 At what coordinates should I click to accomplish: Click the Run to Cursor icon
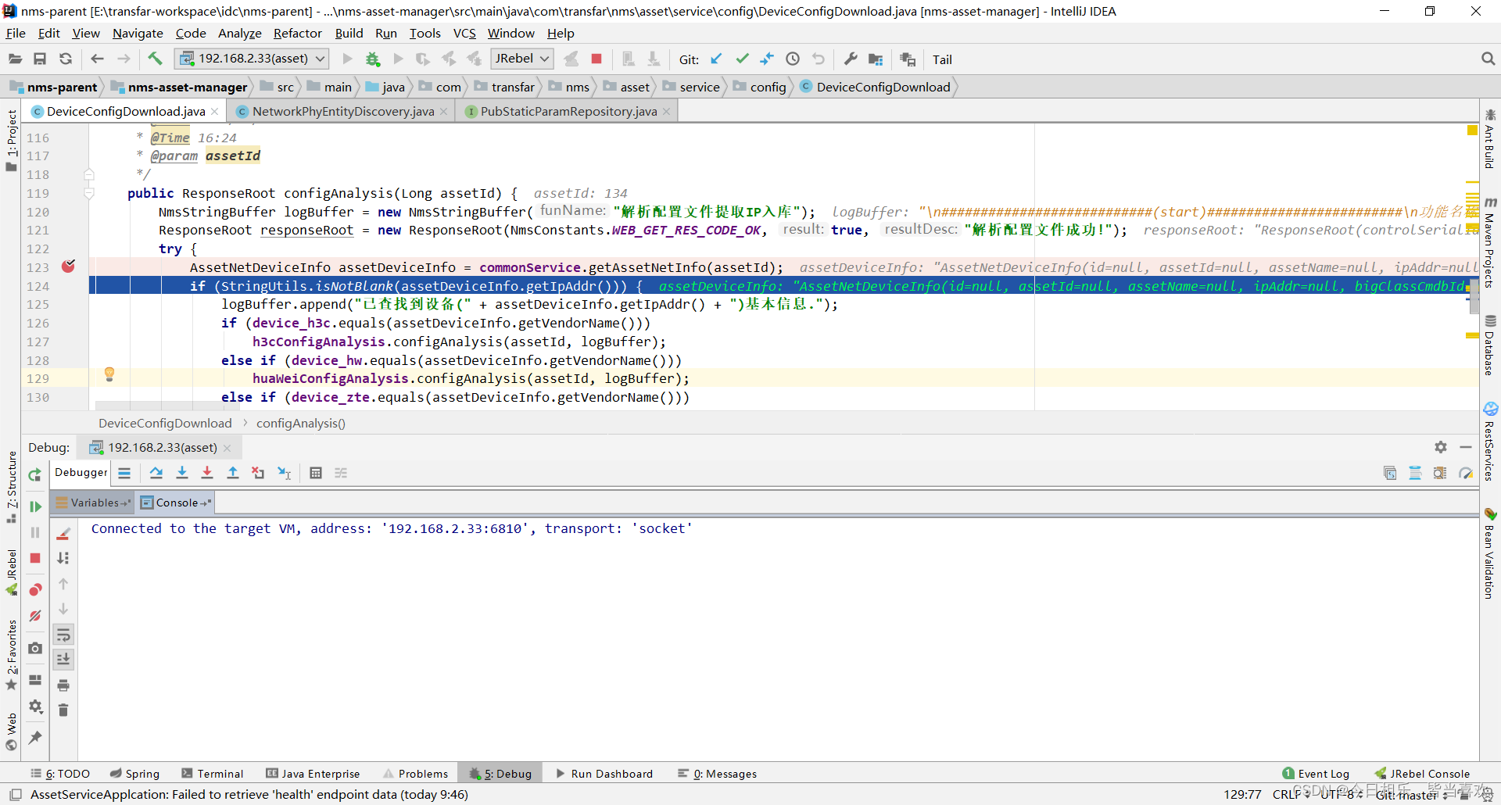[285, 473]
